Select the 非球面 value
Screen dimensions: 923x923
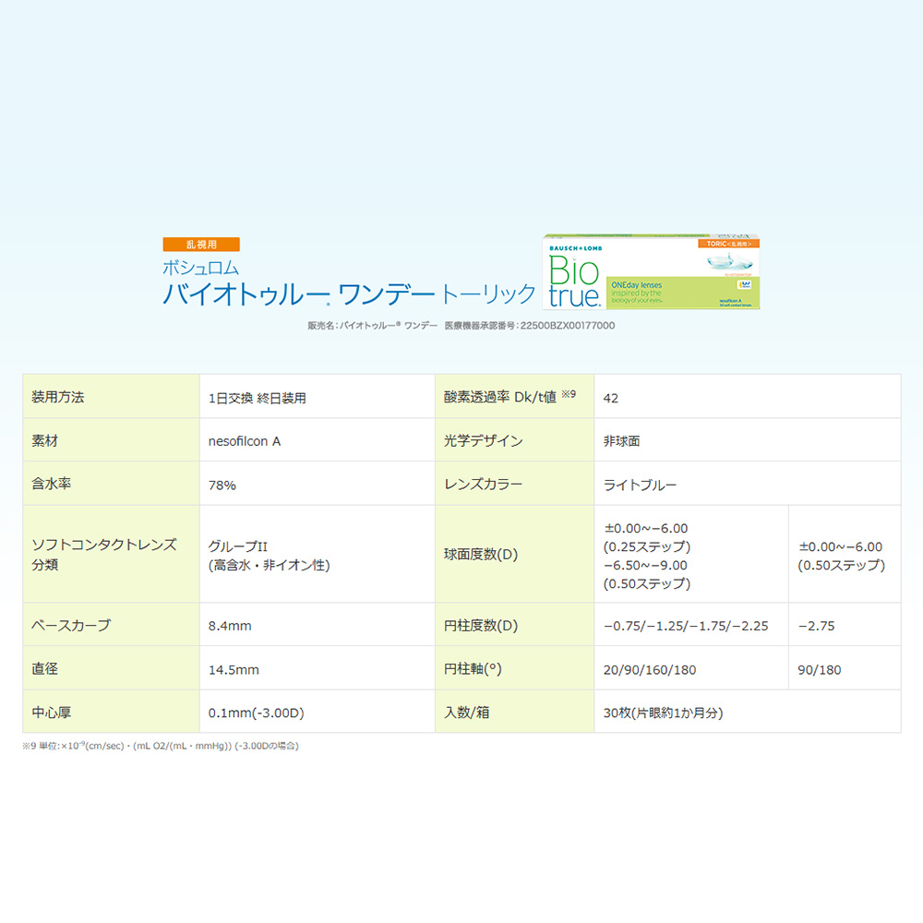click(621, 441)
